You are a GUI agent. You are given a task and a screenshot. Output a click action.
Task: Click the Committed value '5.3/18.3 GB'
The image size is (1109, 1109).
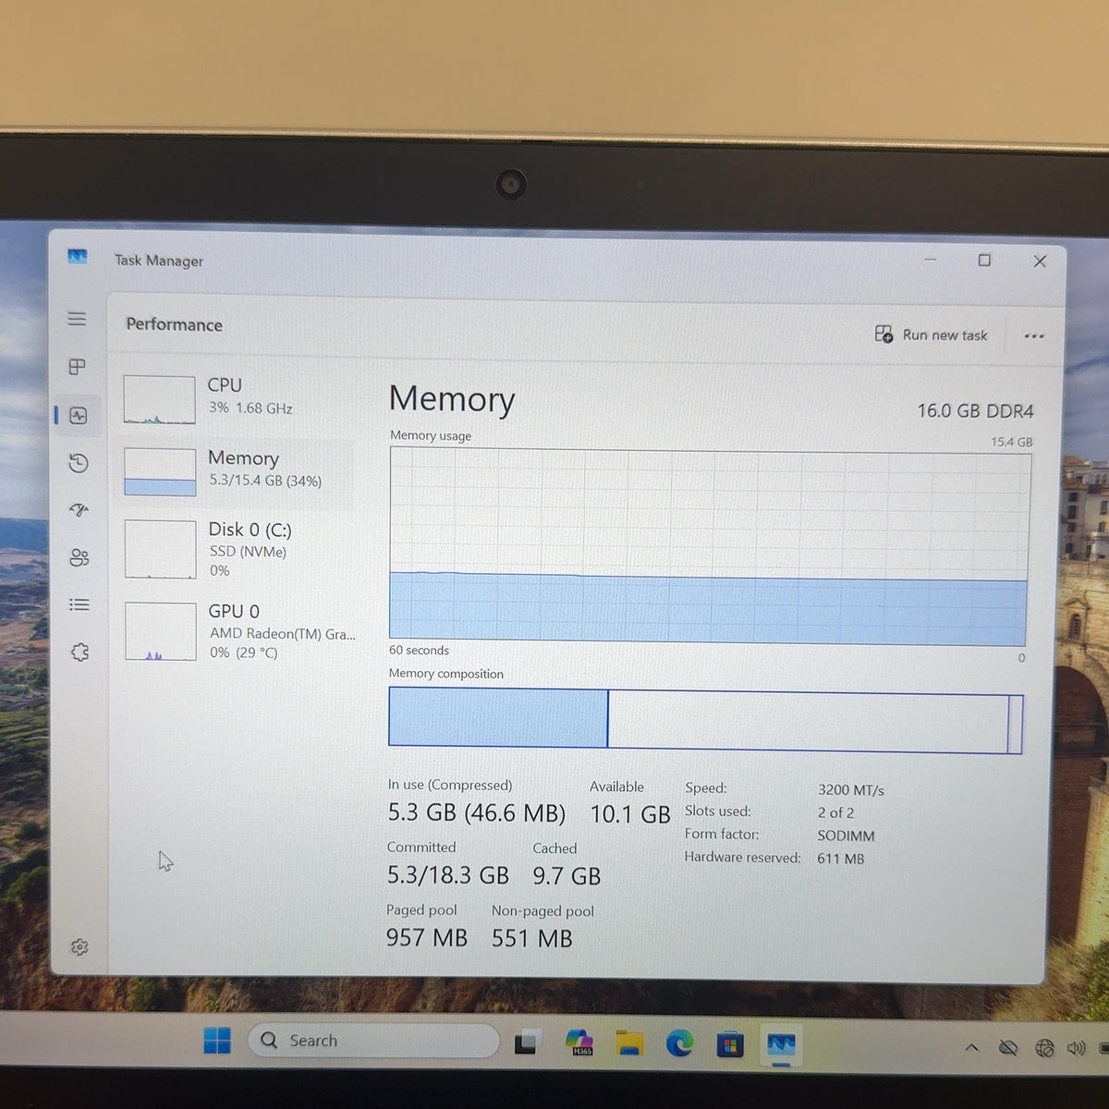click(448, 874)
